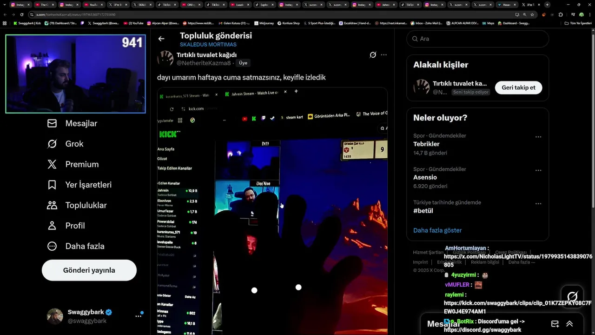Click the Geri takip et button
This screenshot has width=595, height=335.
tap(518, 87)
